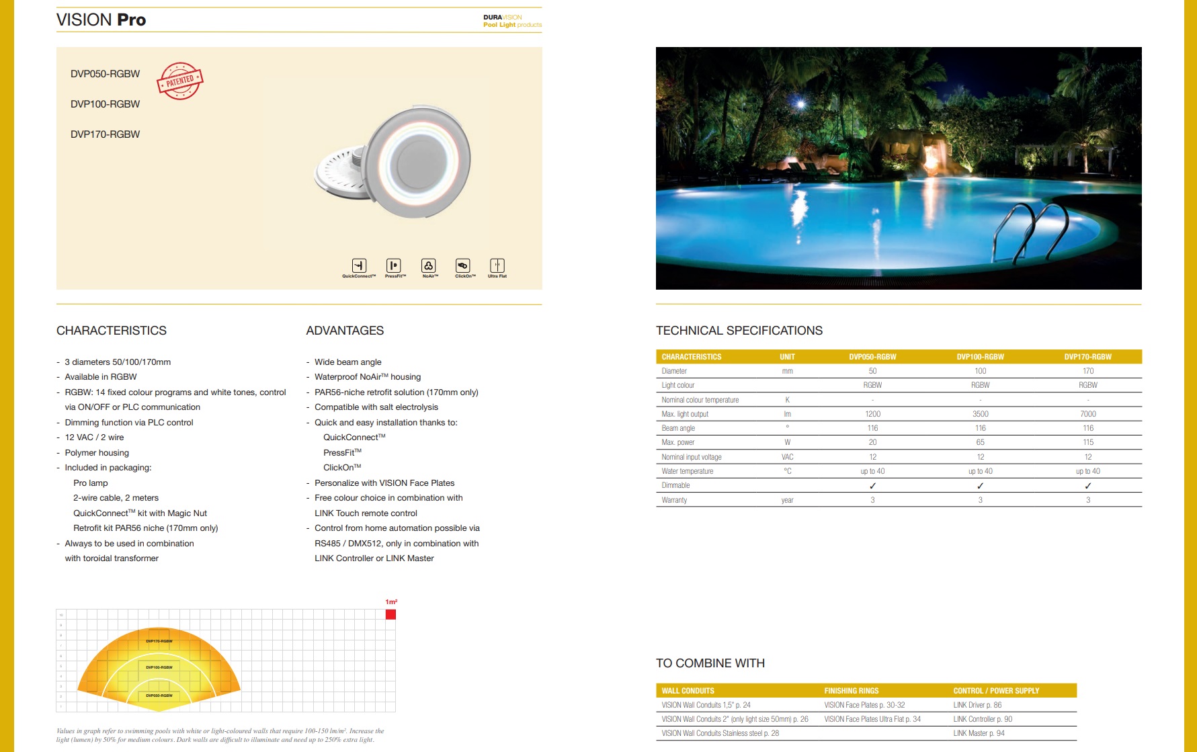
Task: Click the Nominal input voltage row label
Action: 692,457
